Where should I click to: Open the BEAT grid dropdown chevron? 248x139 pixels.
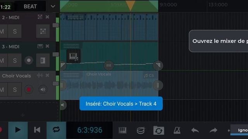tap(53, 7)
